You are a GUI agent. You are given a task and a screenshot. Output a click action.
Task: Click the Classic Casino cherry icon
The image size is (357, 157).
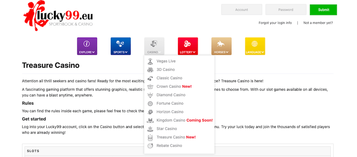[150, 78]
